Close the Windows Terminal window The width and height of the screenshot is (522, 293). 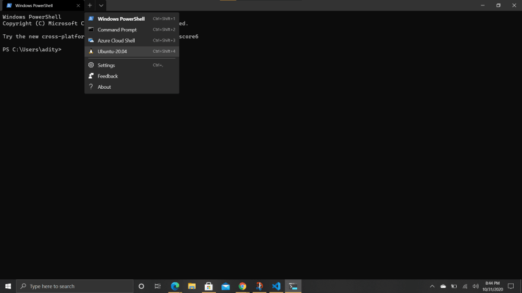[x=514, y=5]
